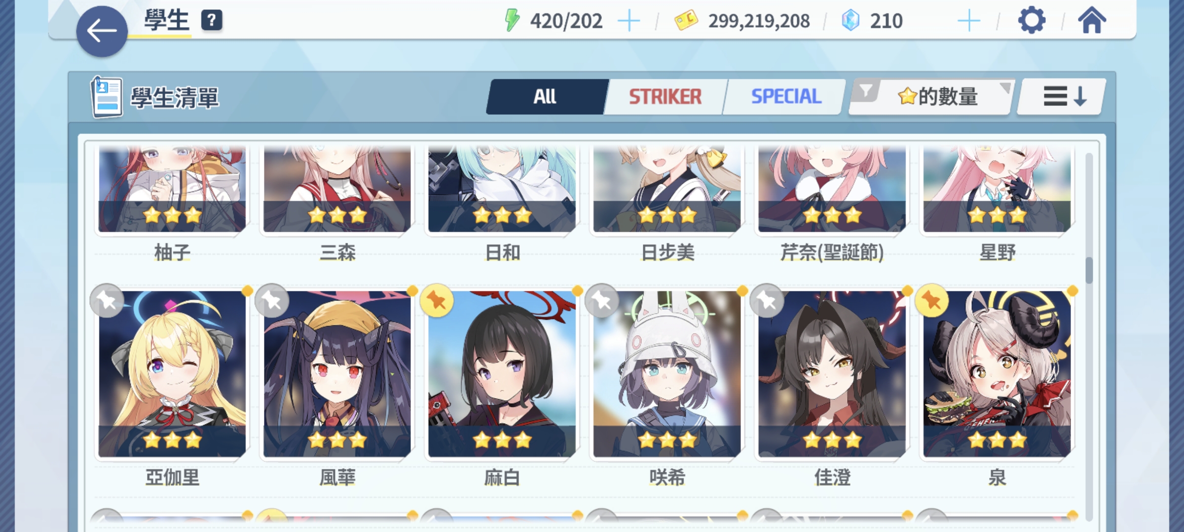Image resolution: width=1184 pixels, height=532 pixels.
Task: Go back using the arrow button
Action: pos(102,32)
